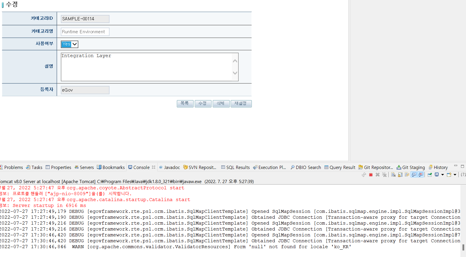The height and width of the screenshot is (257, 466).
Task: Terminate the Tomcat server with the red stop icon
Action: (x=371, y=175)
